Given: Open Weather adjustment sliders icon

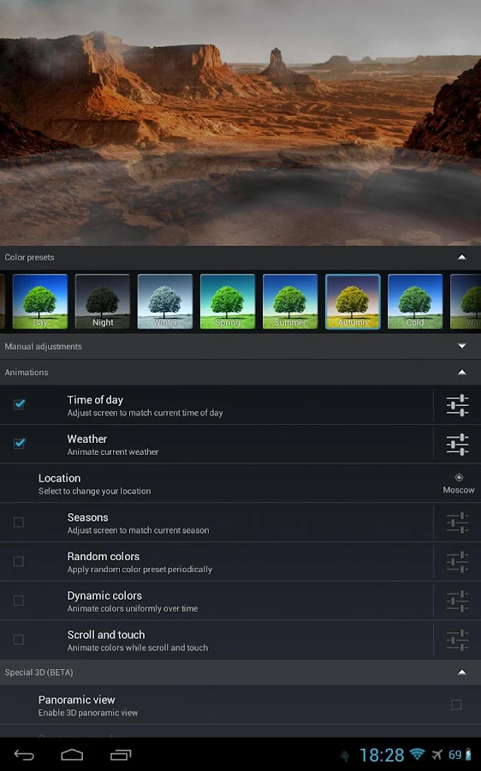Looking at the screenshot, I should click(x=457, y=445).
